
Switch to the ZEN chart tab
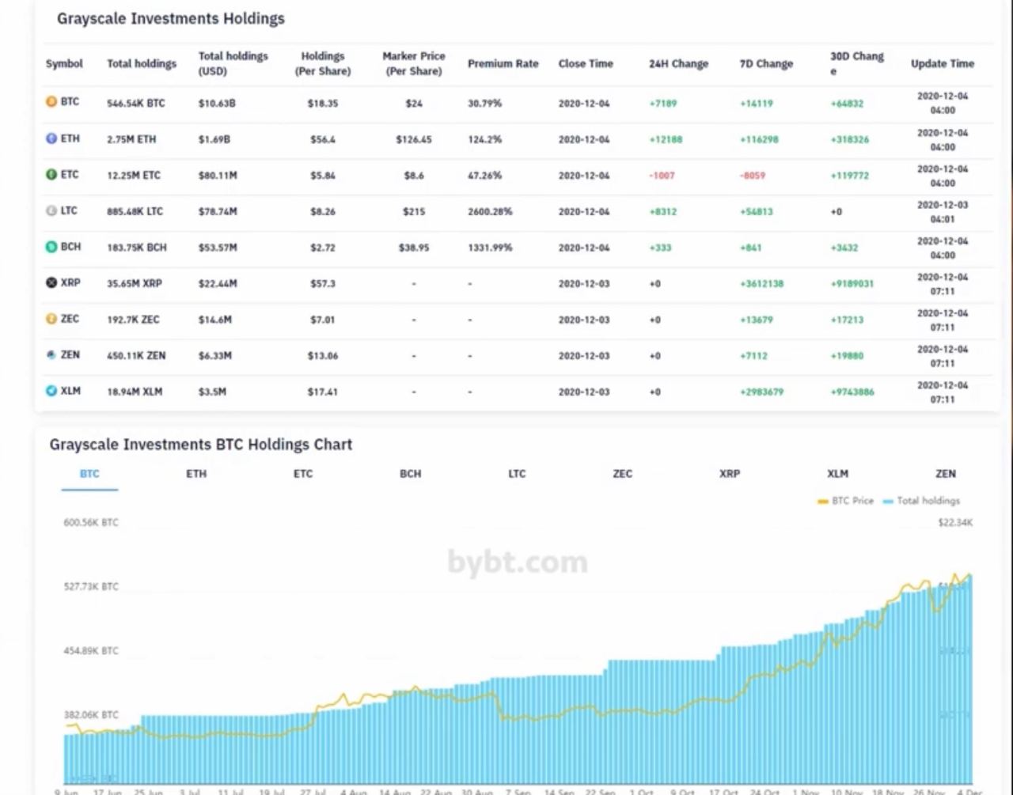pyautogui.click(x=946, y=474)
